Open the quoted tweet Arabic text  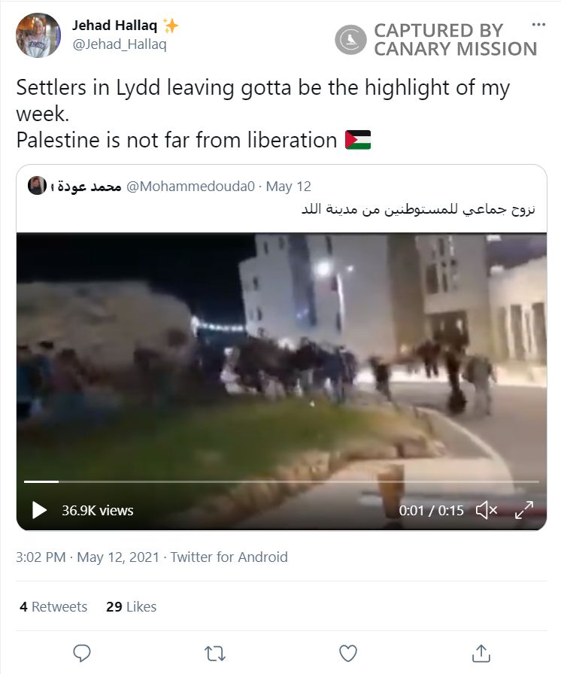point(418,209)
